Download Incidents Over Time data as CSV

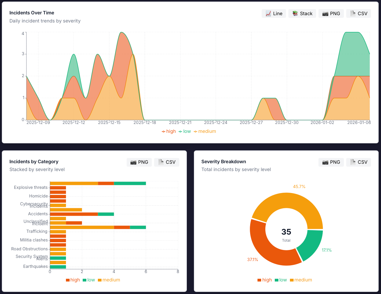pyautogui.click(x=358, y=14)
